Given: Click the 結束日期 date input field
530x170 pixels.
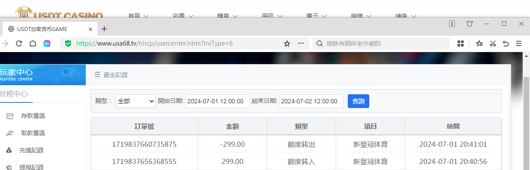Looking at the screenshot, I should [312, 101].
